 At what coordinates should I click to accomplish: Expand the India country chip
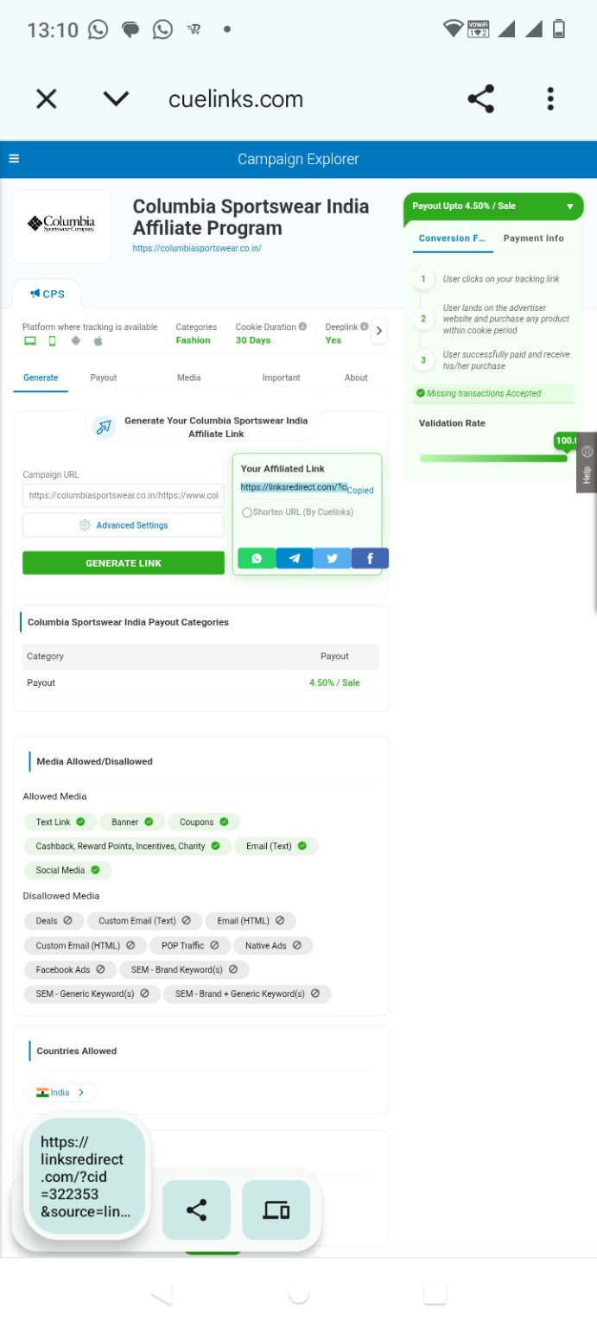click(x=60, y=1093)
